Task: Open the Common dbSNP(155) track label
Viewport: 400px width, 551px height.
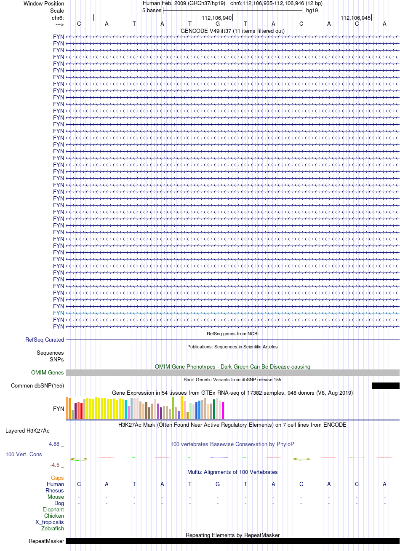Action: click(x=37, y=385)
